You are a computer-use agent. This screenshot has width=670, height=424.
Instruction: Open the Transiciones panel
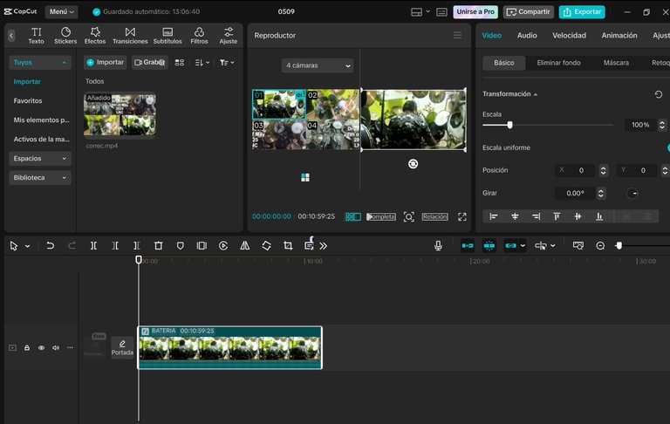click(130, 36)
